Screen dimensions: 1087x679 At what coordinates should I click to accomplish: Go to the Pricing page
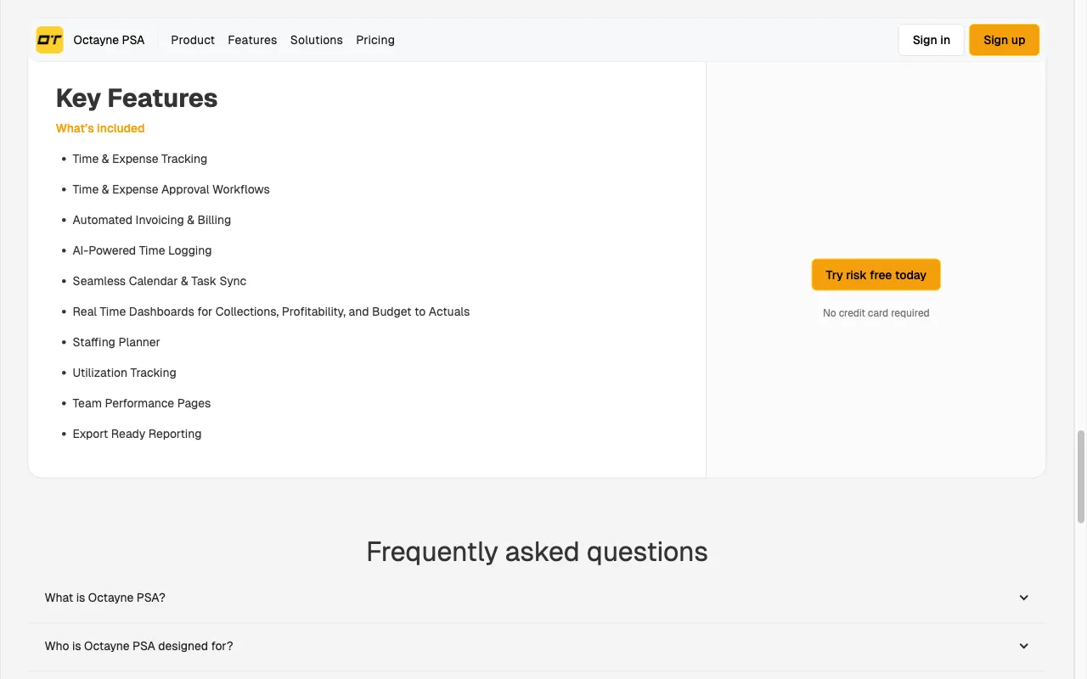375,40
